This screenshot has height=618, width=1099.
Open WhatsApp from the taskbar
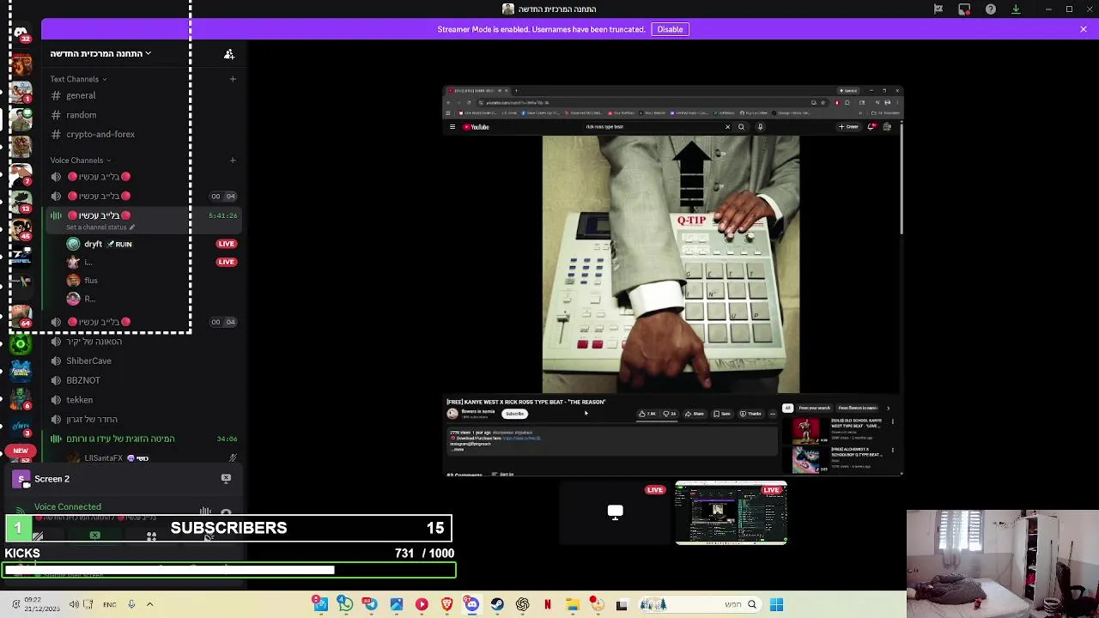(x=345, y=604)
